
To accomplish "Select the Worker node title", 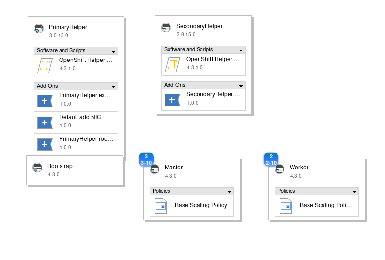I will (x=299, y=168).
